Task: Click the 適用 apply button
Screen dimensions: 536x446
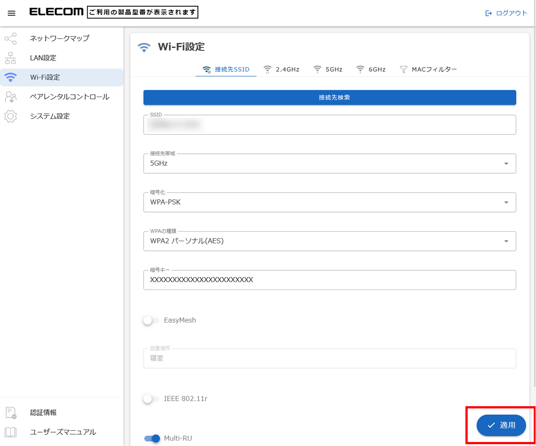Action: (501, 425)
